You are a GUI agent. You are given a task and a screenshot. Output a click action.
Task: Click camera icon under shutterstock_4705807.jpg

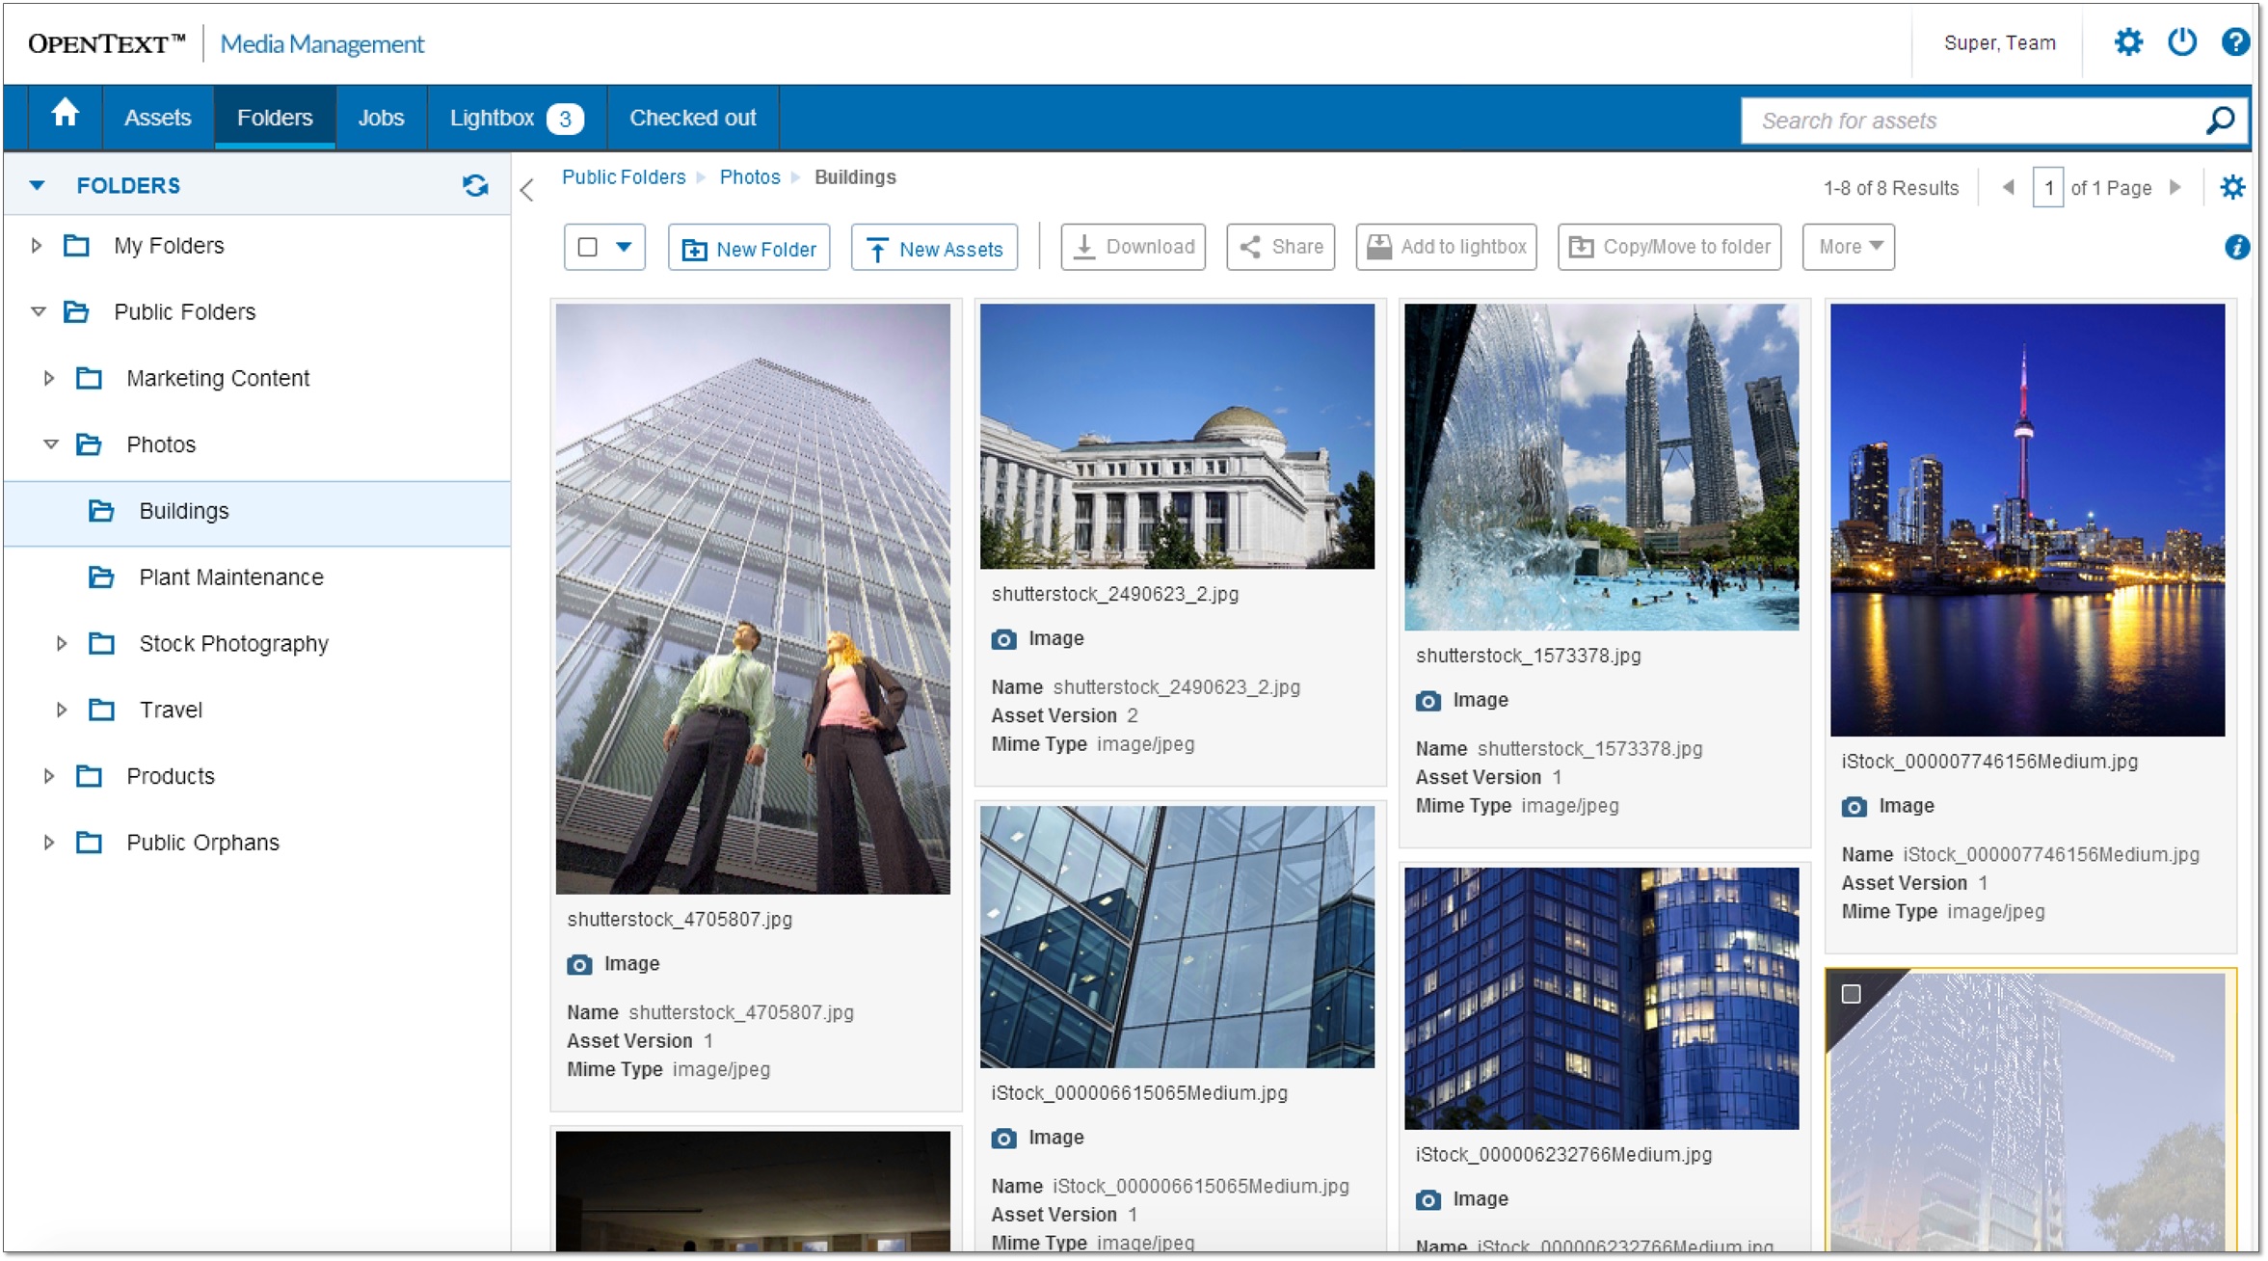coord(579,965)
